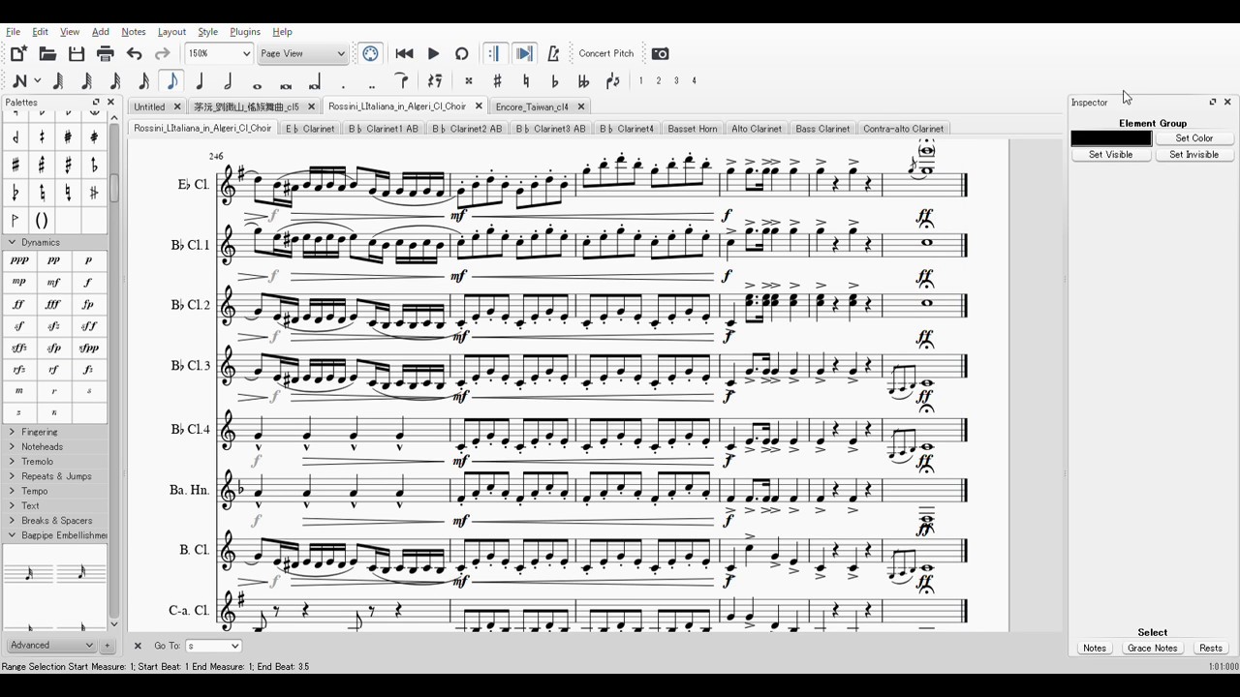Open a score file with the folder icon
Viewport: 1240px width, 697px height.
click(x=47, y=53)
